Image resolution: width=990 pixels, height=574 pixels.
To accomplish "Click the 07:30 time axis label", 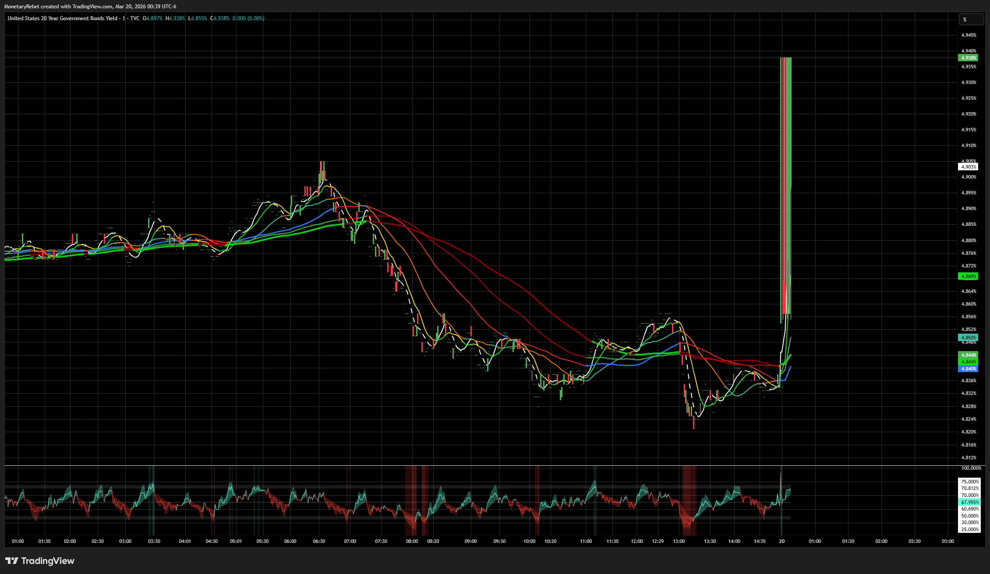I will (381, 541).
